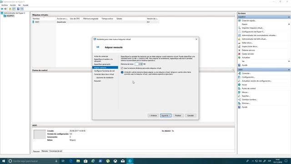This screenshot has width=291, height=164.
Task: Click the Back arrow in the toolbar
Action: (2, 9)
